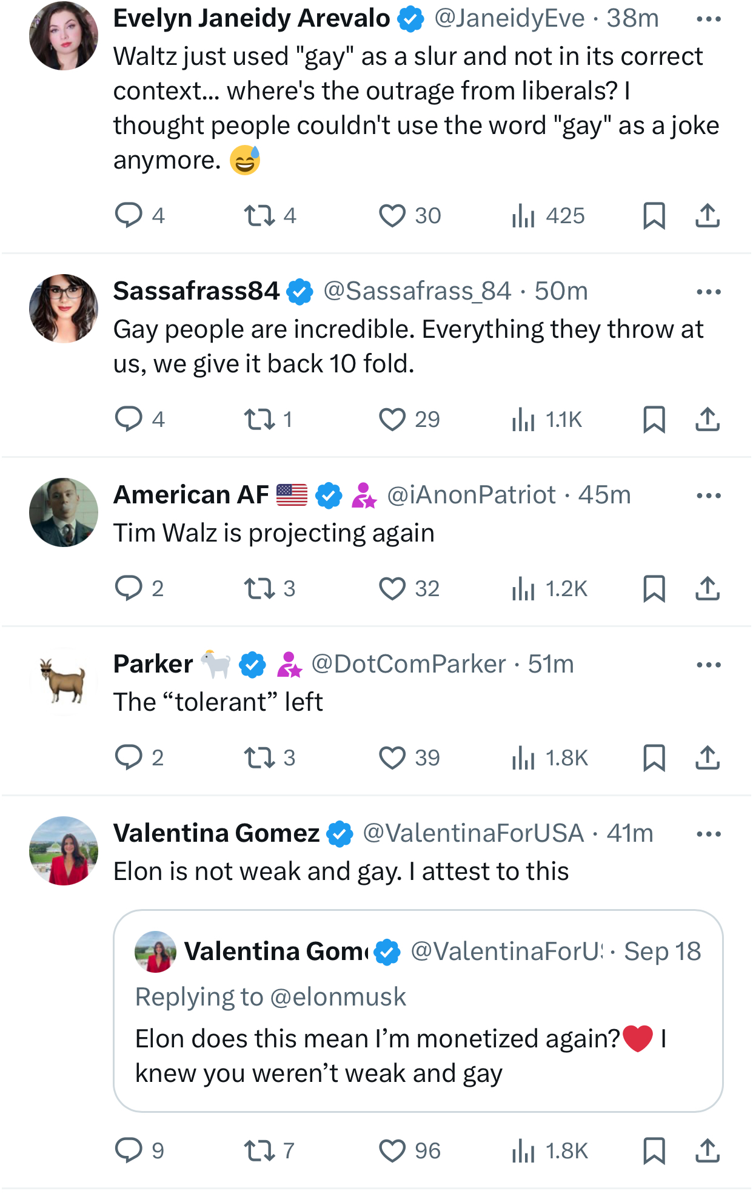View analytics on Sassafrass84's tweet

tap(523, 419)
